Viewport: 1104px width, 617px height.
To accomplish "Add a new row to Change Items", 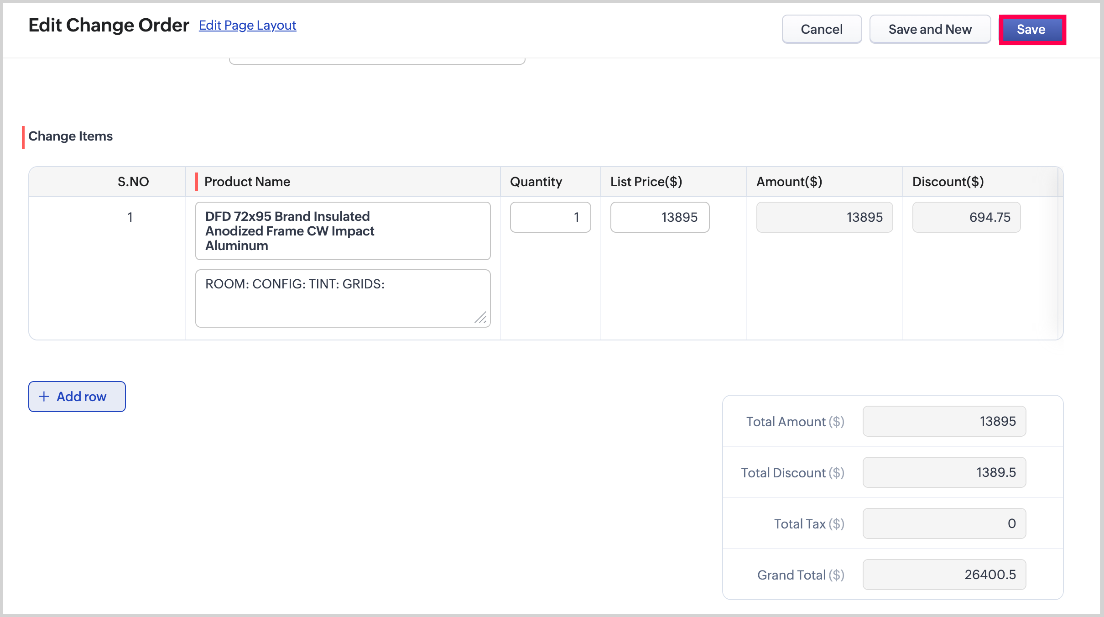I will click(x=77, y=397).
